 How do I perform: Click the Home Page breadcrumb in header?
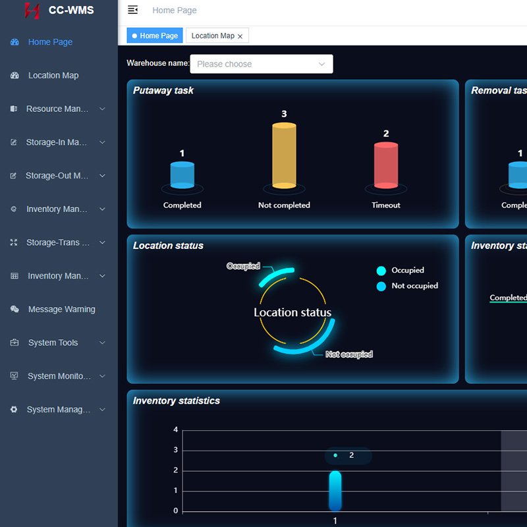(x=174, y=10)
